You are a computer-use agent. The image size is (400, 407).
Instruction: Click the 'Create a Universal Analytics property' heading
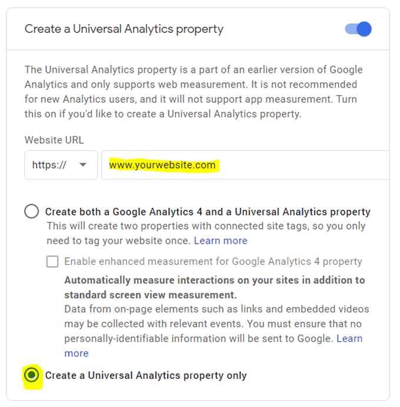click(124, 29)
